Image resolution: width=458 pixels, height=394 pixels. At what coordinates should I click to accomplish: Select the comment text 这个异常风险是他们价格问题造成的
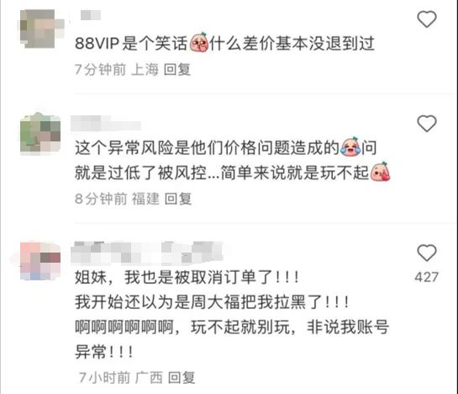[207, 147]
